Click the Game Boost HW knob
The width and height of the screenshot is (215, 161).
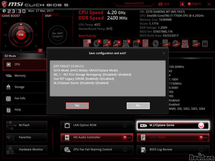[x=21, y=35]
